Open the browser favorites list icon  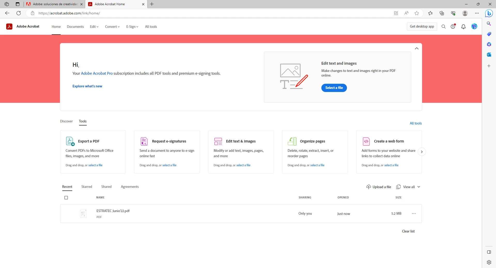(430, 13)
